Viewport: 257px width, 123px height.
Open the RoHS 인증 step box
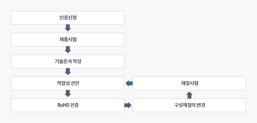pos(33,105)
